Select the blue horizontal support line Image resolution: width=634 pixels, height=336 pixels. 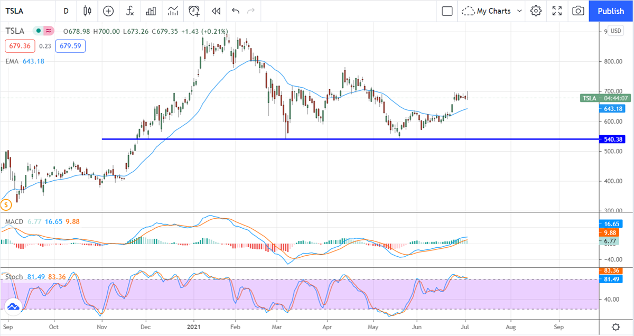click(351, 139)
